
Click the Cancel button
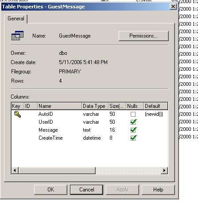87,190
